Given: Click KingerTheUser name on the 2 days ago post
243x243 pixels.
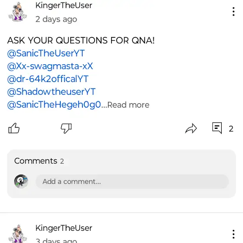Looking at the screenshot, I should (64, 6).
